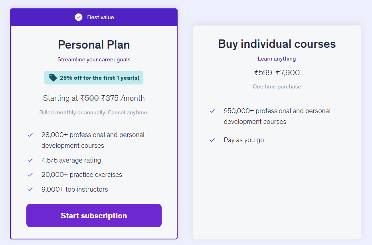
Task: Click the ₹599-₹7,900 price range
Action: coord(277,73)
